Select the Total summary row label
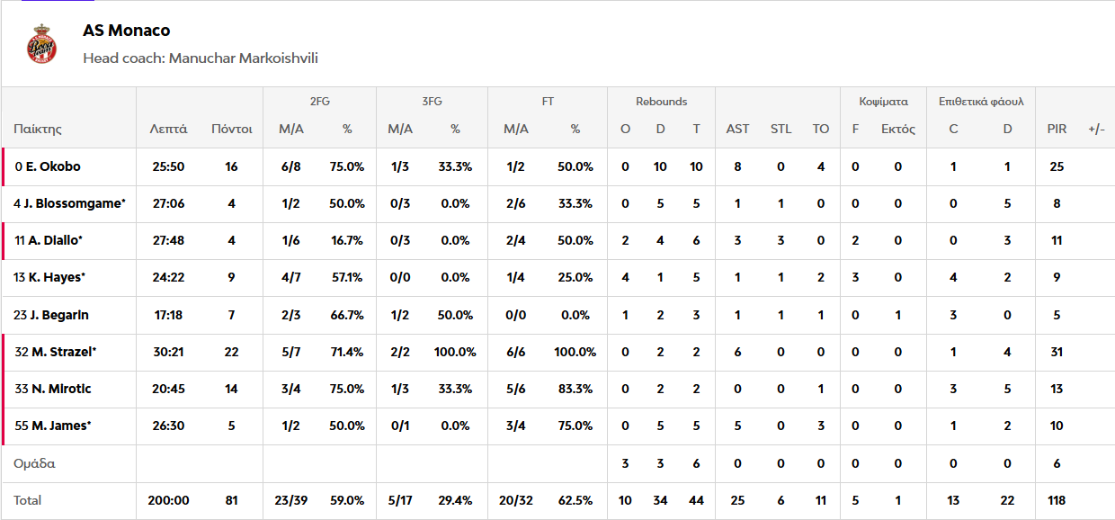Screen dimensions: 1115x520 (x=27, y=500)
